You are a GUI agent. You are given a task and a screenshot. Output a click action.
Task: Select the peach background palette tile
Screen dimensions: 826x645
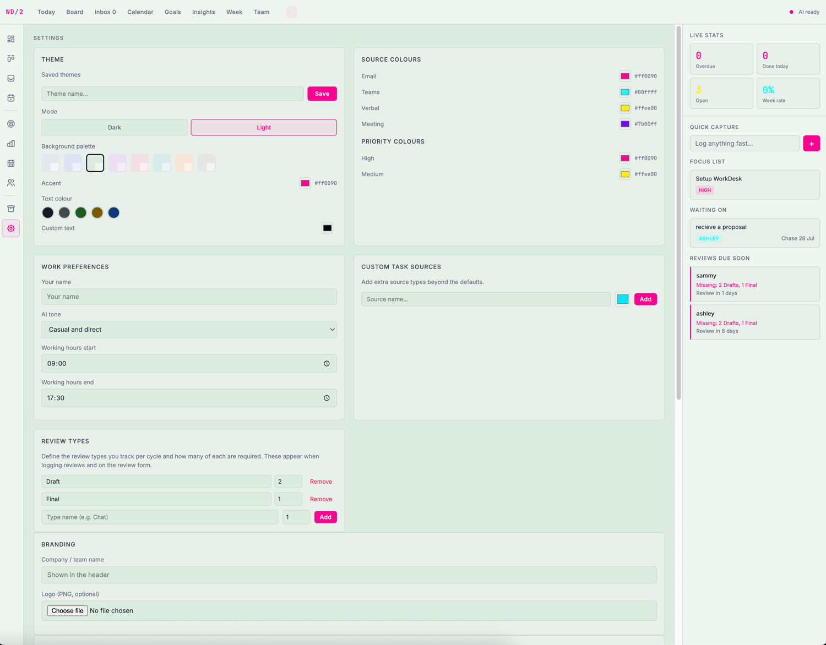184,163
